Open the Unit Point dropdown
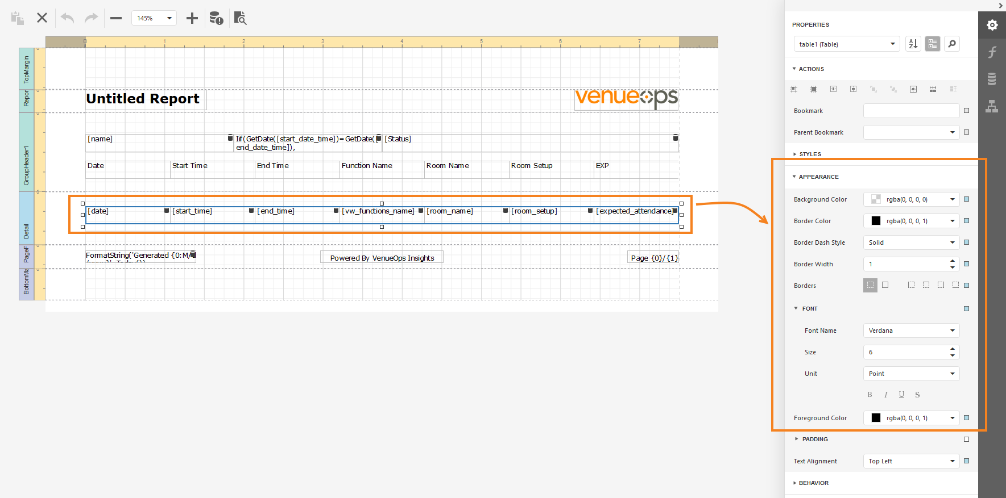The image size is (1006, 498). (x=912, y=374)
